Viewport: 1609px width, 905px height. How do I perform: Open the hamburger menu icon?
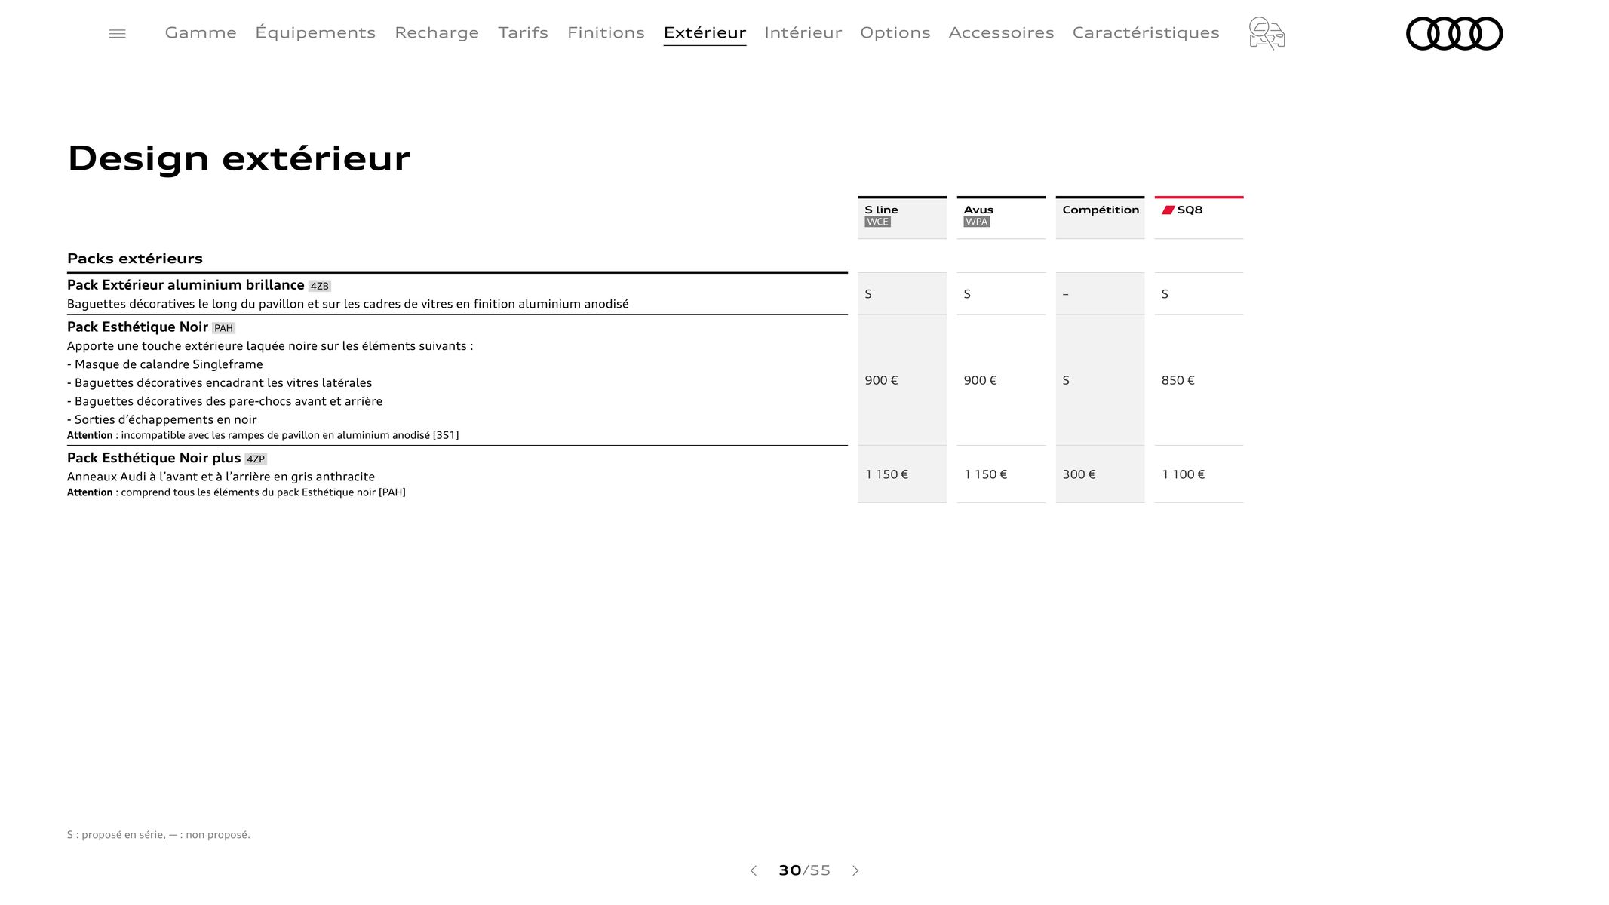(117, 33)
